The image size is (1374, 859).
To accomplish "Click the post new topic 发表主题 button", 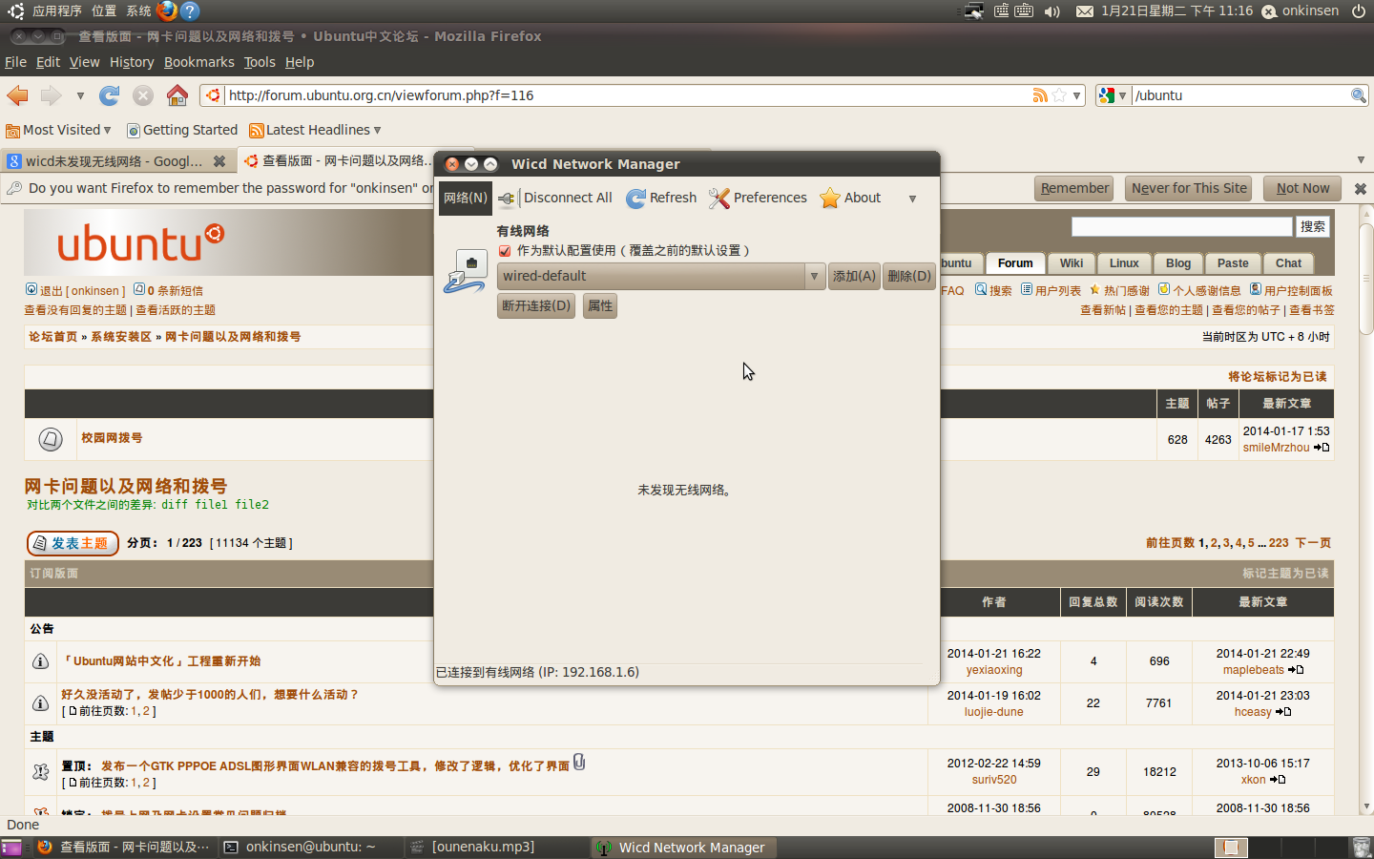I will 73,543.
